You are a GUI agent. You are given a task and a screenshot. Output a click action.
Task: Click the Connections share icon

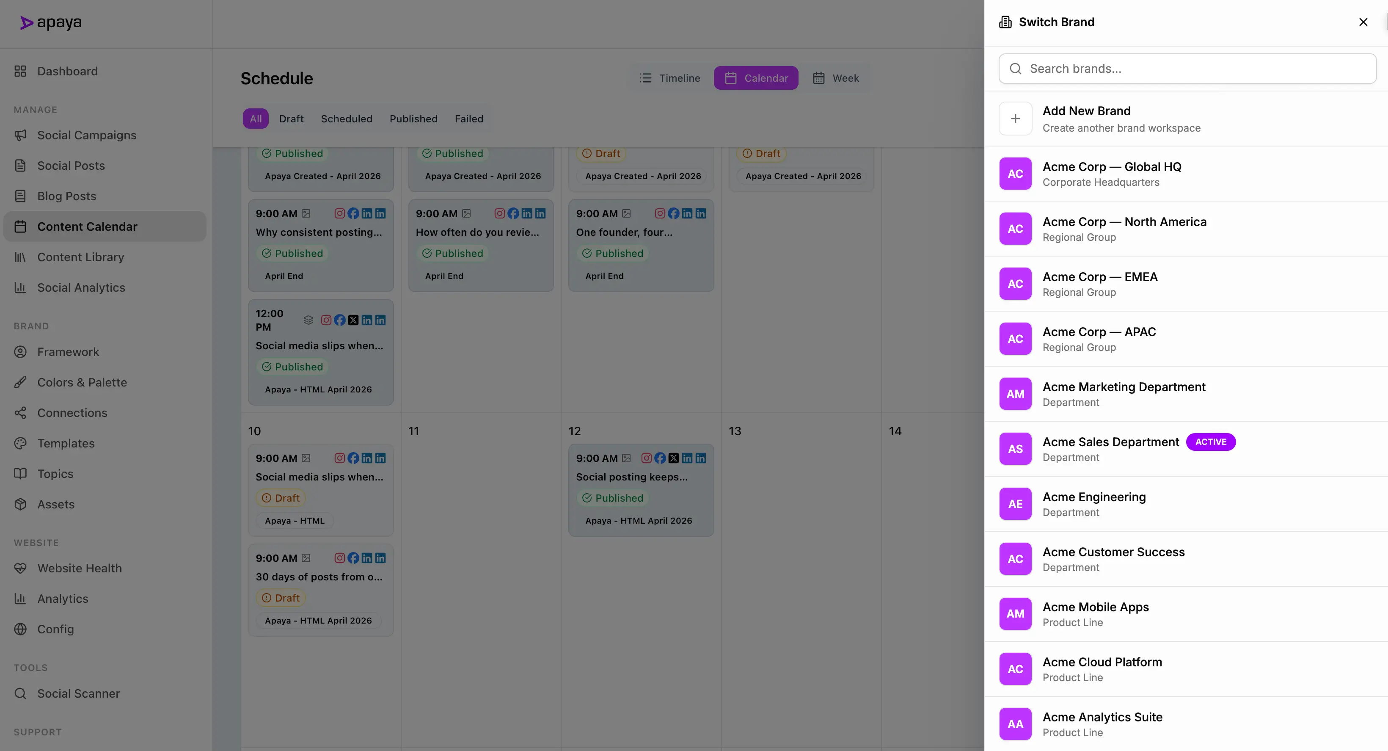pos(20,413)
